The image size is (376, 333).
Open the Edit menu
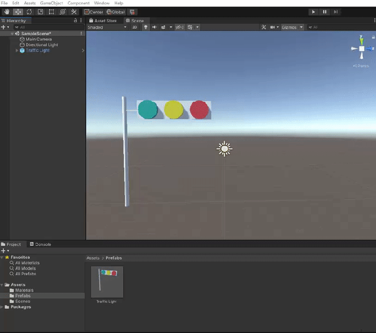click(15, 3)
